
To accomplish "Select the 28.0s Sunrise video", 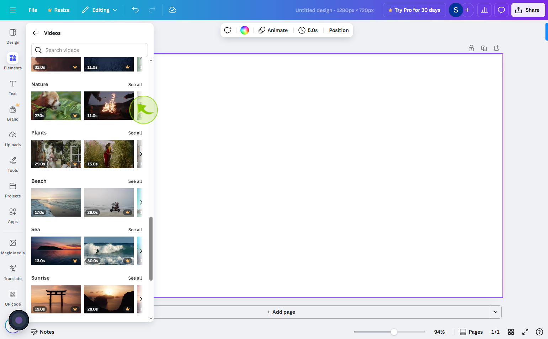I will tap(109, 299).
